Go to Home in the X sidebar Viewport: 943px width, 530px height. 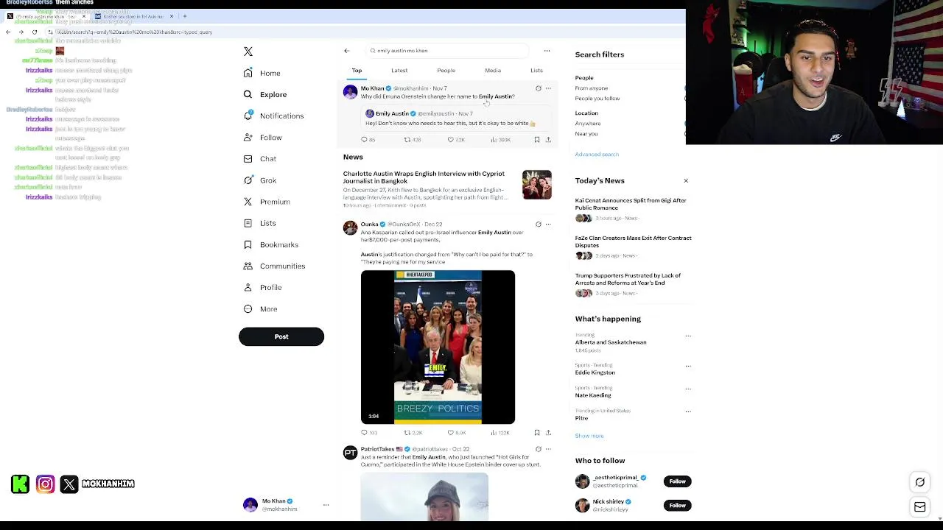click(262, 73)
